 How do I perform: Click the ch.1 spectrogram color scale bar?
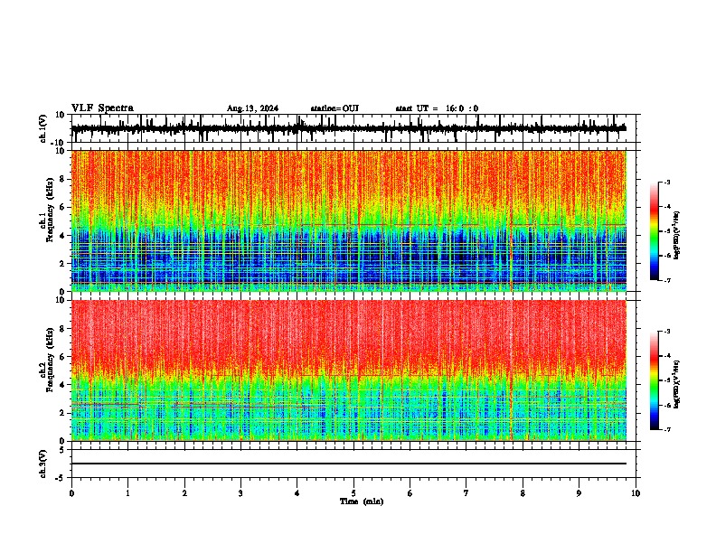point(655,231)
